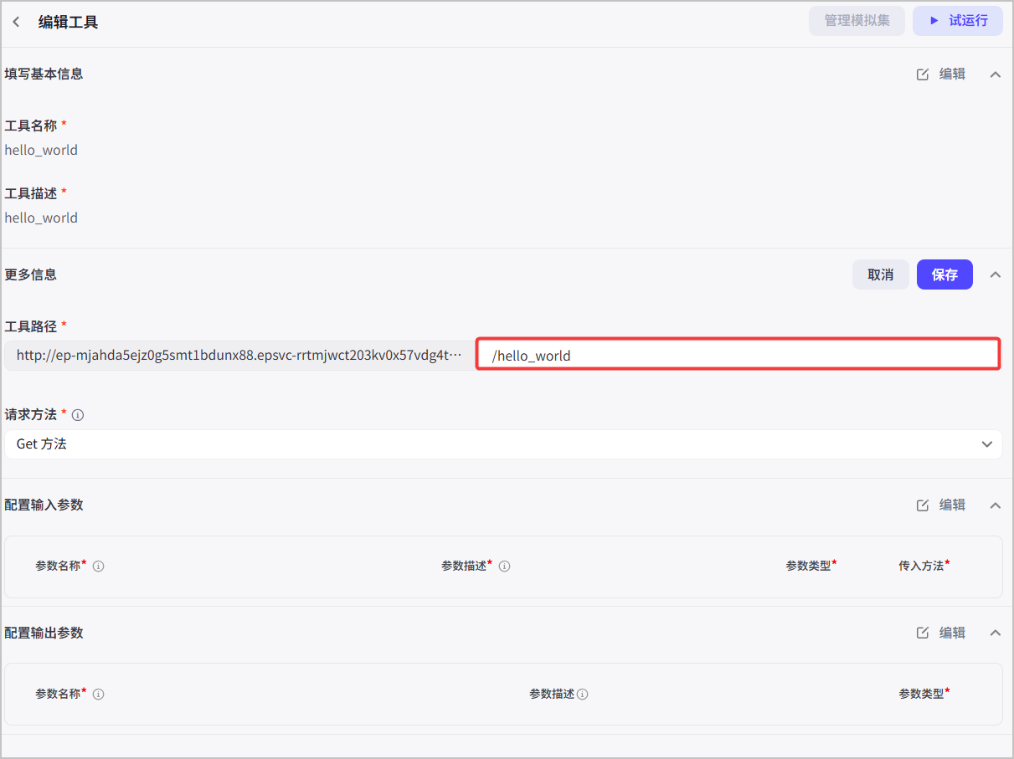1014x759 pixels.
Task: Click the 工具描述 value hello_world
Action: point(41,218)
